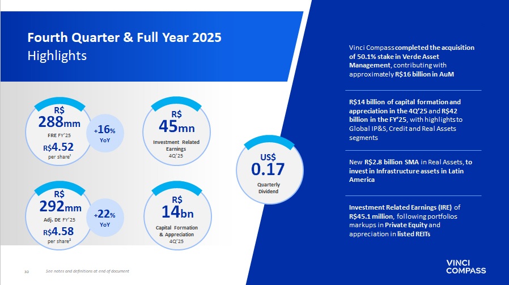Select the slide title Fourth Quarter & Full Year 2025

[125, 38]
